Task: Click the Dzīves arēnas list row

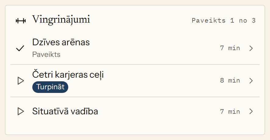Action: pyautogui.click(x=135, y=48)
